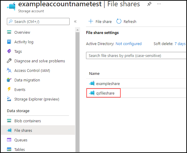This screenshot has width=187, height=153.
Task: Open the qsfileshare file share
Action: 105,93
